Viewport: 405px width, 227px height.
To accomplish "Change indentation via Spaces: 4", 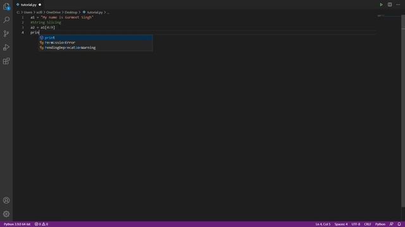I will pyautogui.click(x=341, y=224).
